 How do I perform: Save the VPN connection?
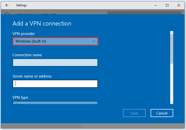click(x=134, y=113)
